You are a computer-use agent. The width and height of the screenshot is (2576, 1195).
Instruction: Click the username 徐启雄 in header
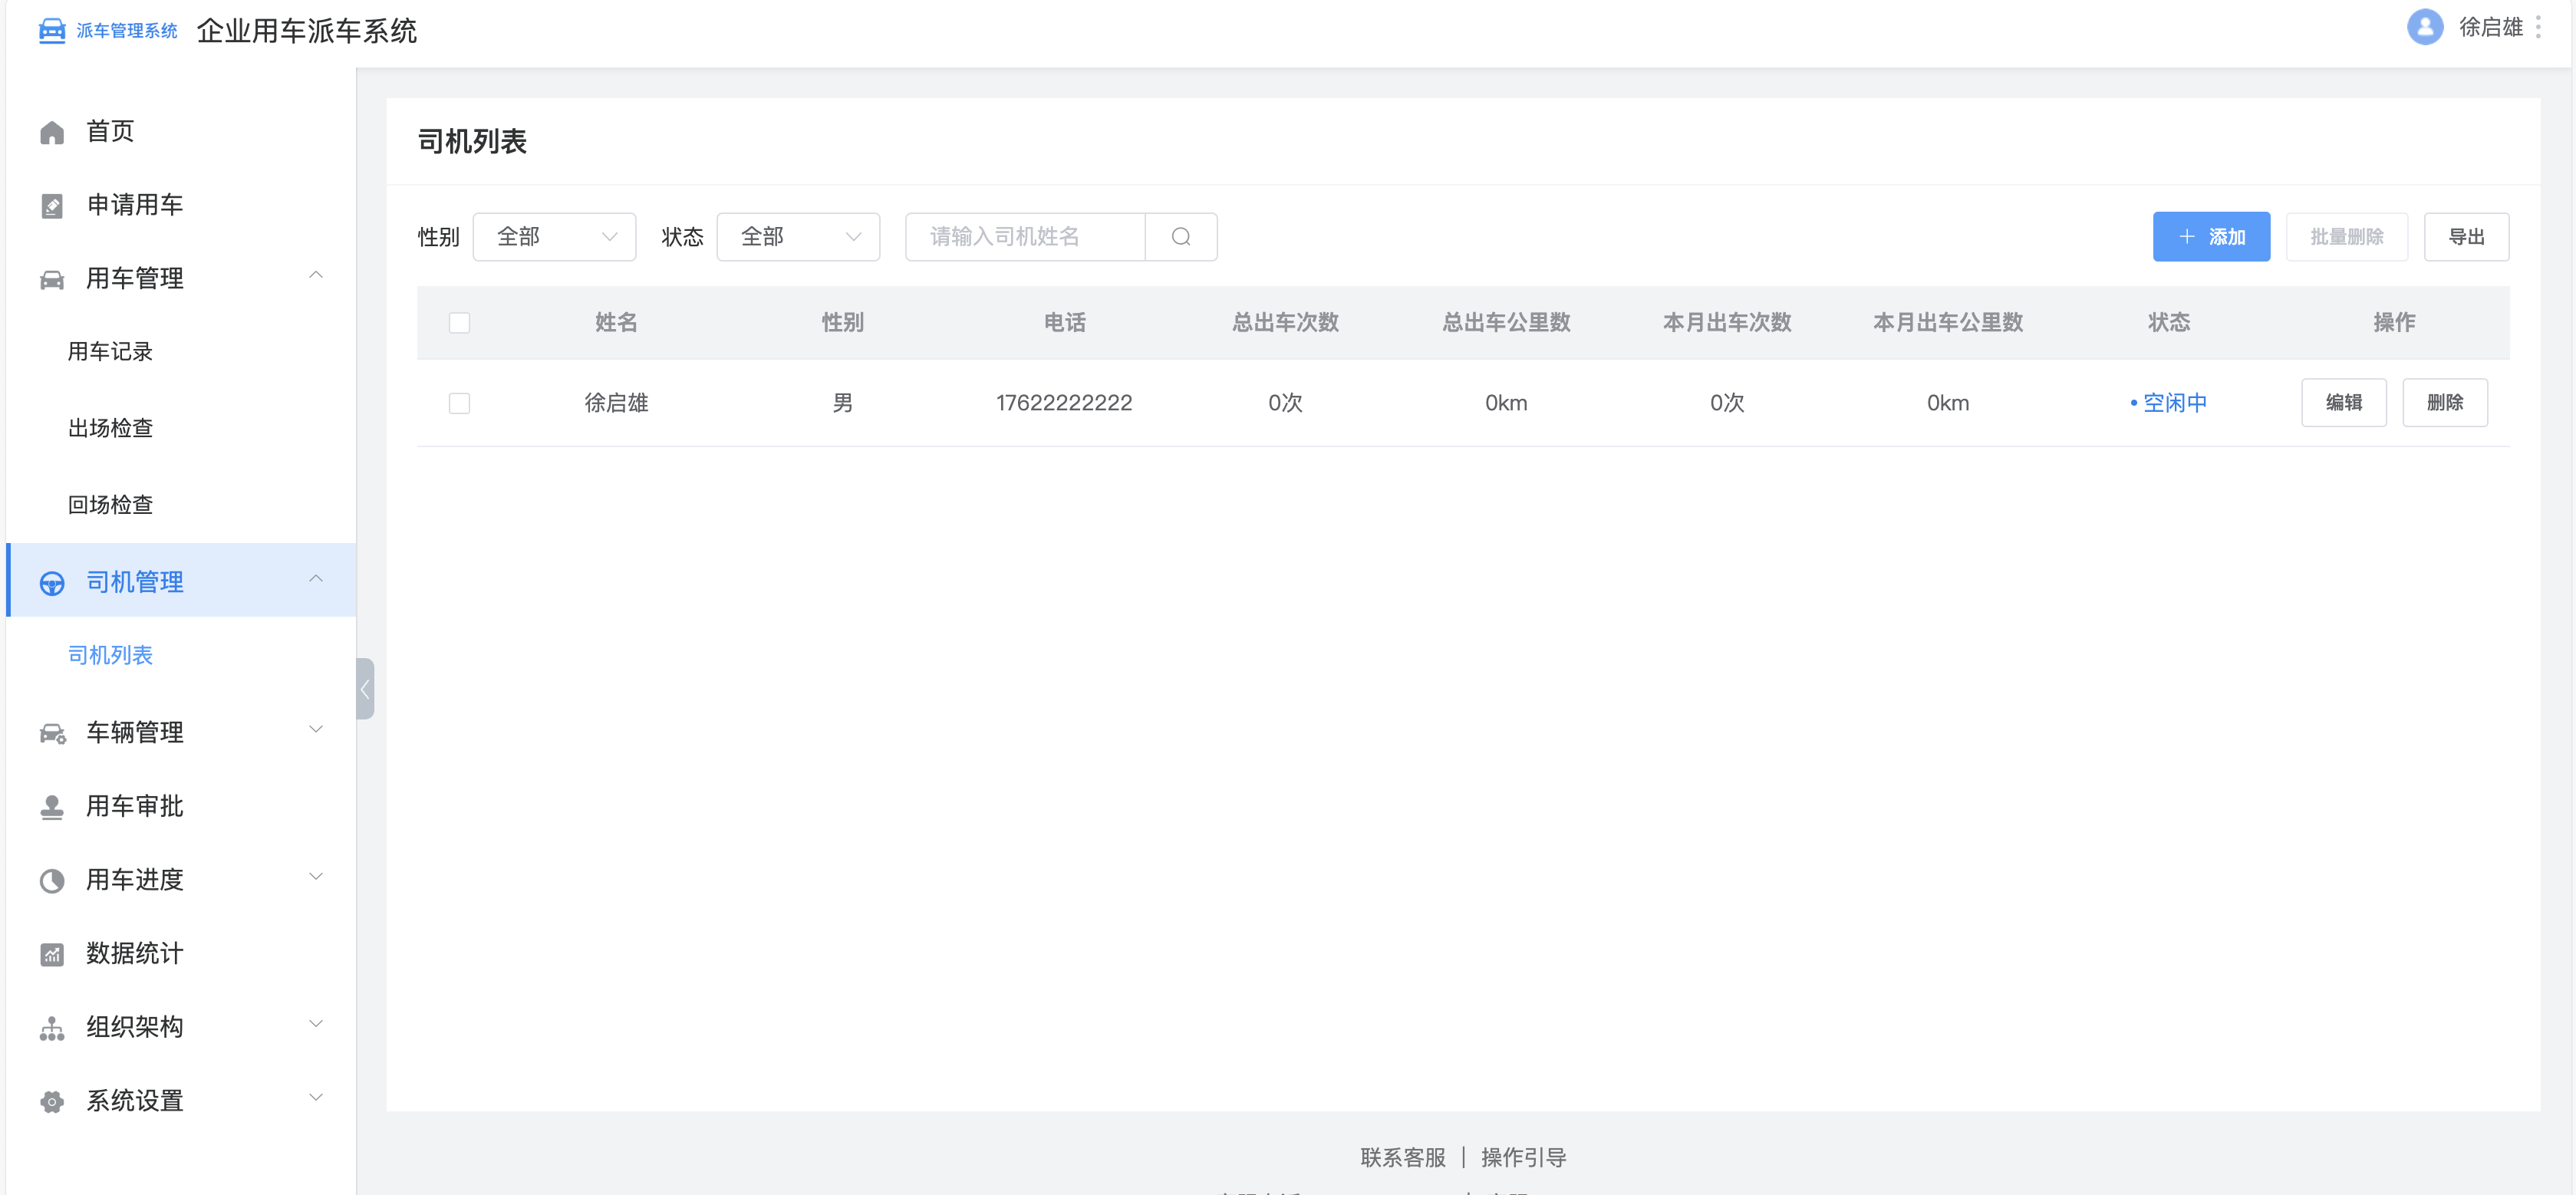[x=2491, y=27]
